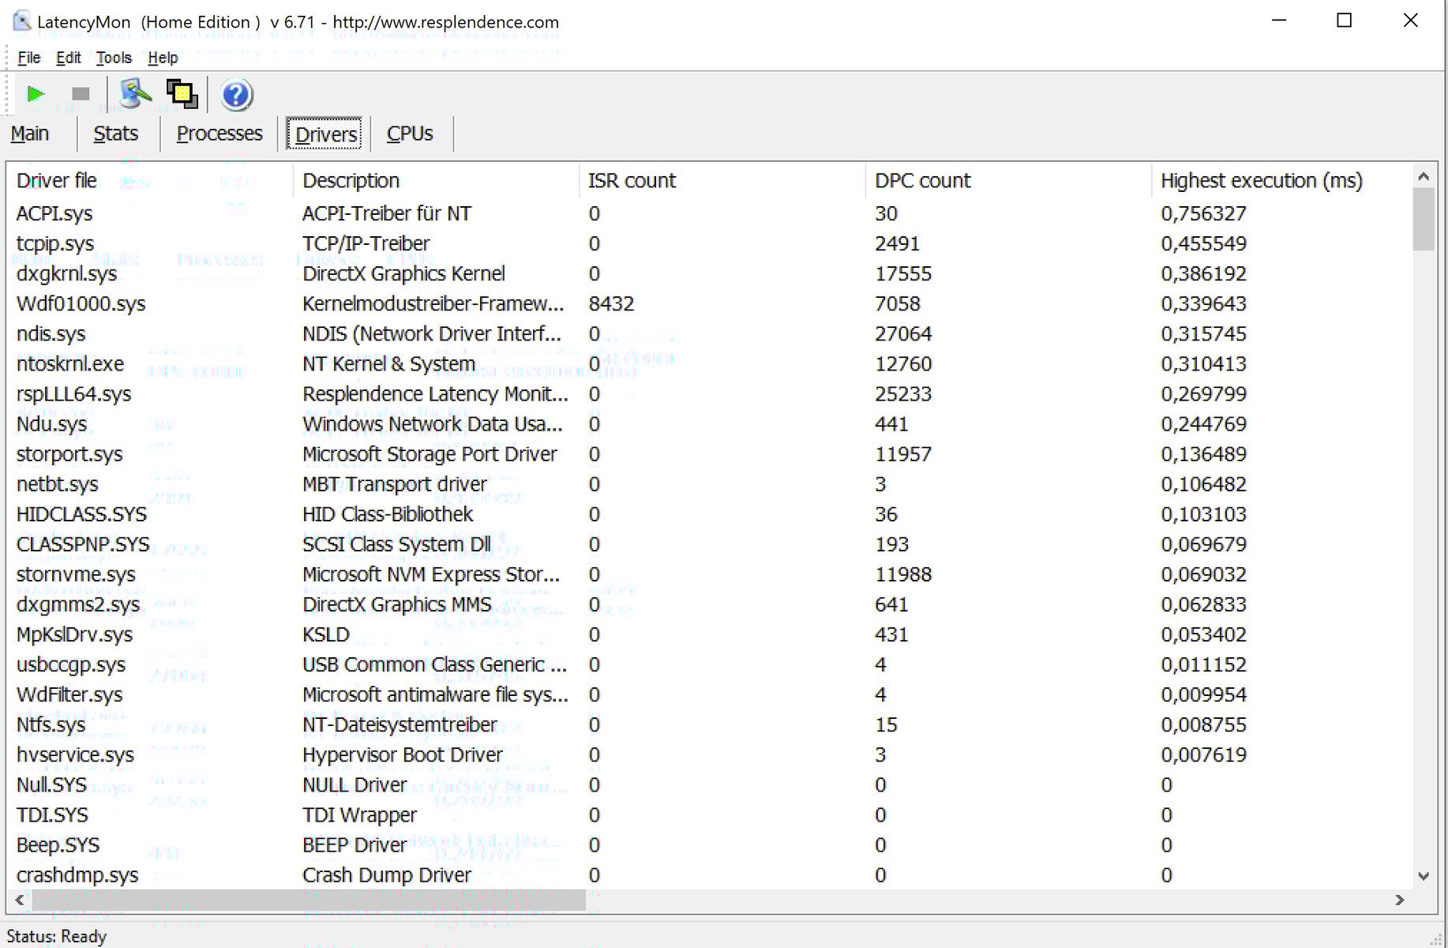Select the rspLLL64.sys driver row
This screenshot has height=948, width=1448.
(711, 393)
